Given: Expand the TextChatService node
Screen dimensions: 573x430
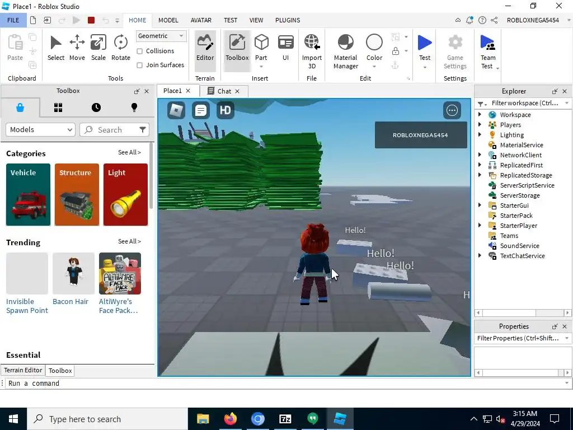Looking at the screenshot, I should [480, 256].
